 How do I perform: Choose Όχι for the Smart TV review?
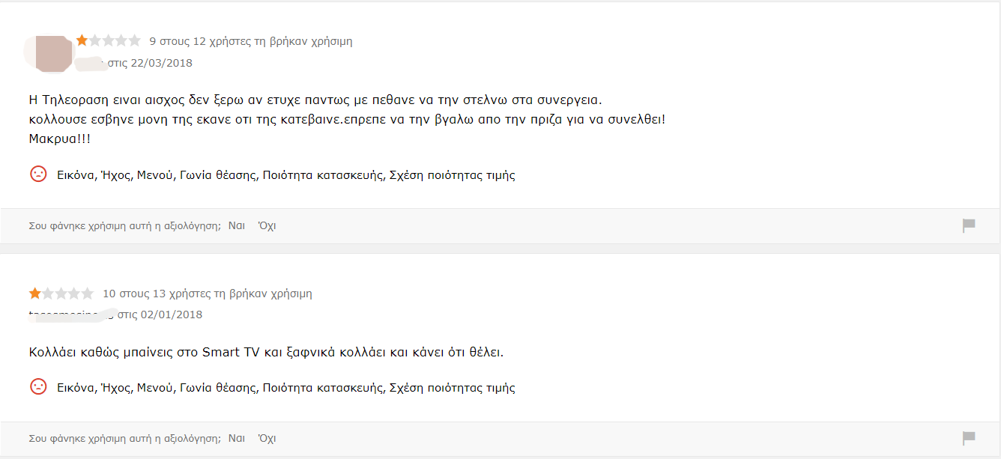pyautogui.click(x=267, y=438)
